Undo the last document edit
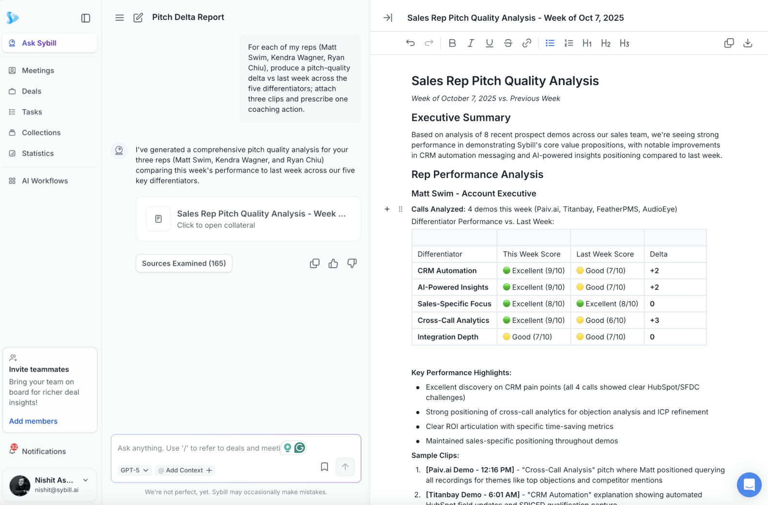 pyautogui.click(x=410, y=43)
